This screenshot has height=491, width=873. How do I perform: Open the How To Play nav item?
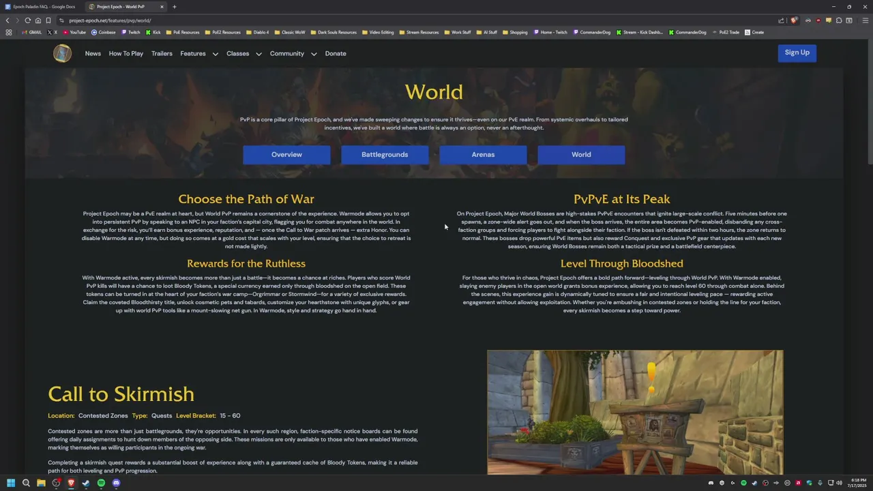[126, 53]
